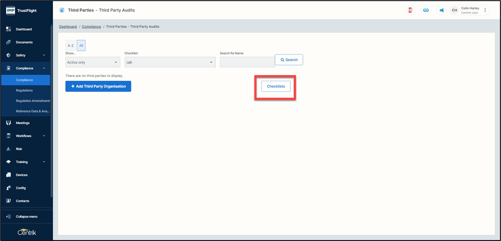Click the CH user avatar
501x241 pixels.
pos(454,10)
